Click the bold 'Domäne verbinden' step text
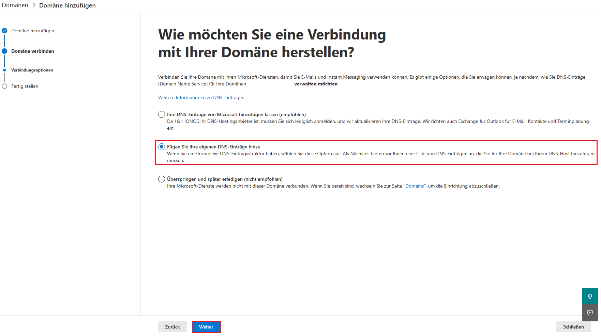 (x=32, y=51)
